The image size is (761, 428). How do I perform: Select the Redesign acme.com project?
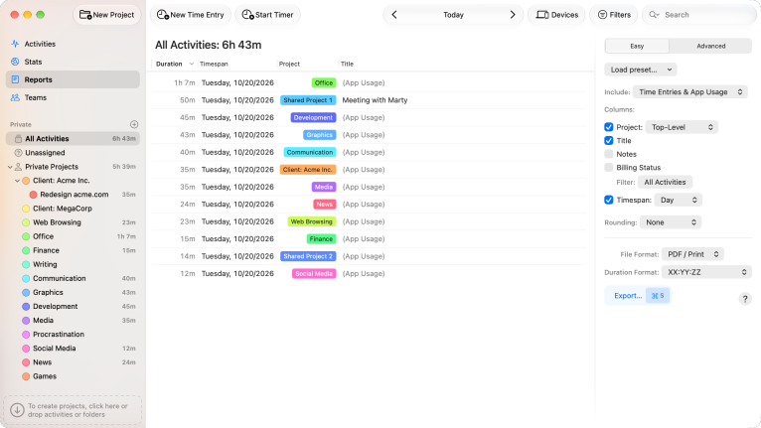(75, 194)
